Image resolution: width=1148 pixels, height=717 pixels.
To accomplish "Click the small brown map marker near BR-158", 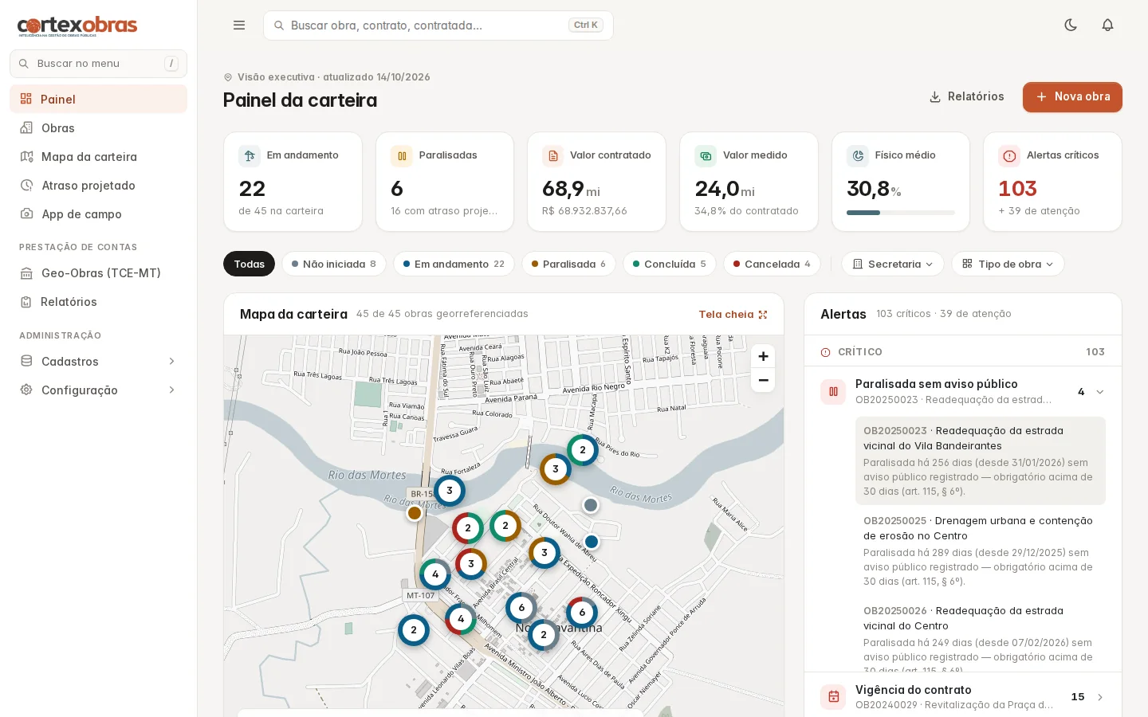I will [x=415, y=513].
